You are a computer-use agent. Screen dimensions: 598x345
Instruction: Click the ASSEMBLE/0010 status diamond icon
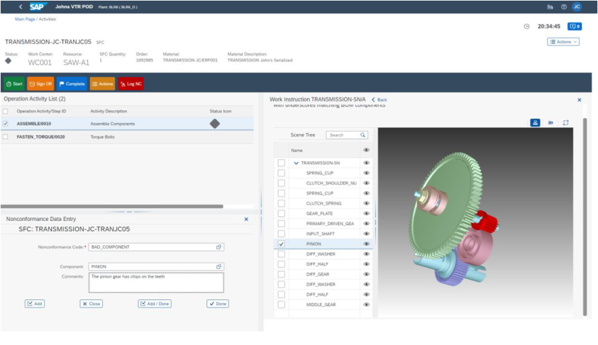pos(215,124)
